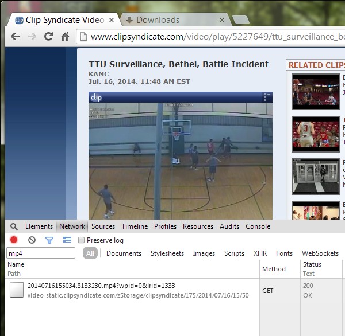This screenshot has width=345, height=336.
Task: Clear the network log
Action: coord(32,240)
